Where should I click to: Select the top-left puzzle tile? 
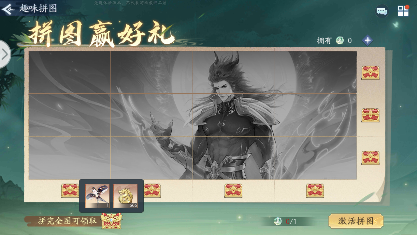70,72
